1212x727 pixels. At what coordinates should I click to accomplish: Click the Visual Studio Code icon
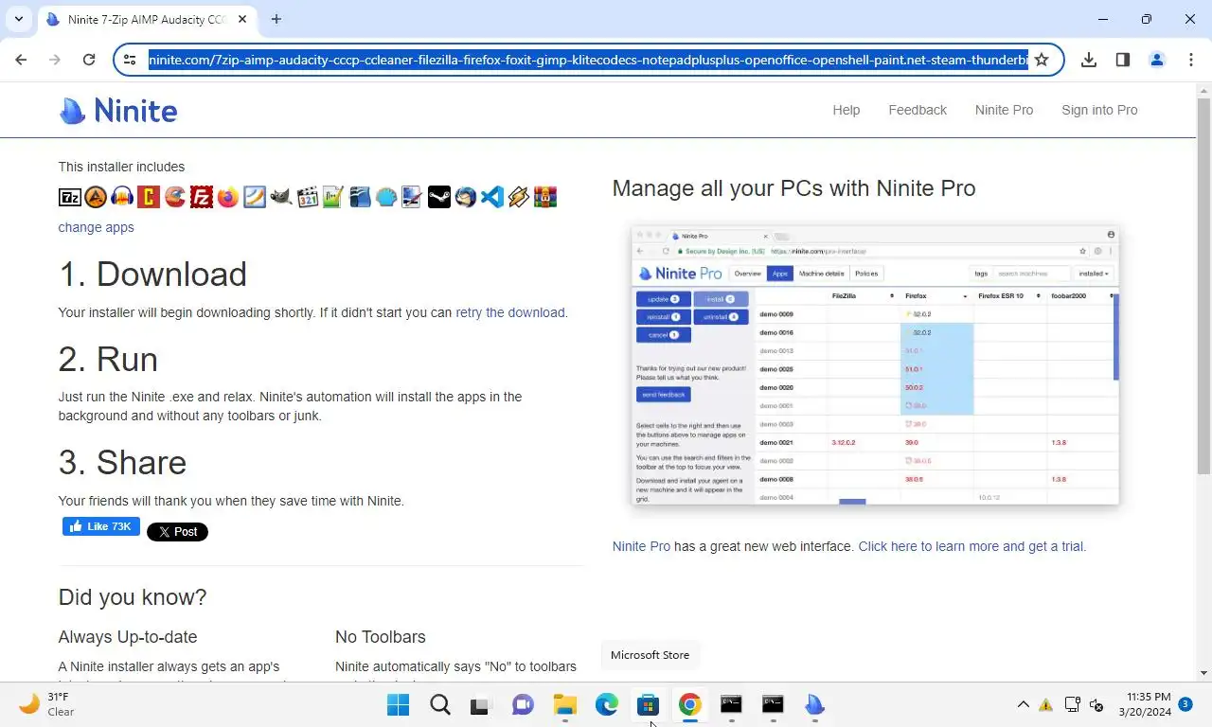(491, 197)
